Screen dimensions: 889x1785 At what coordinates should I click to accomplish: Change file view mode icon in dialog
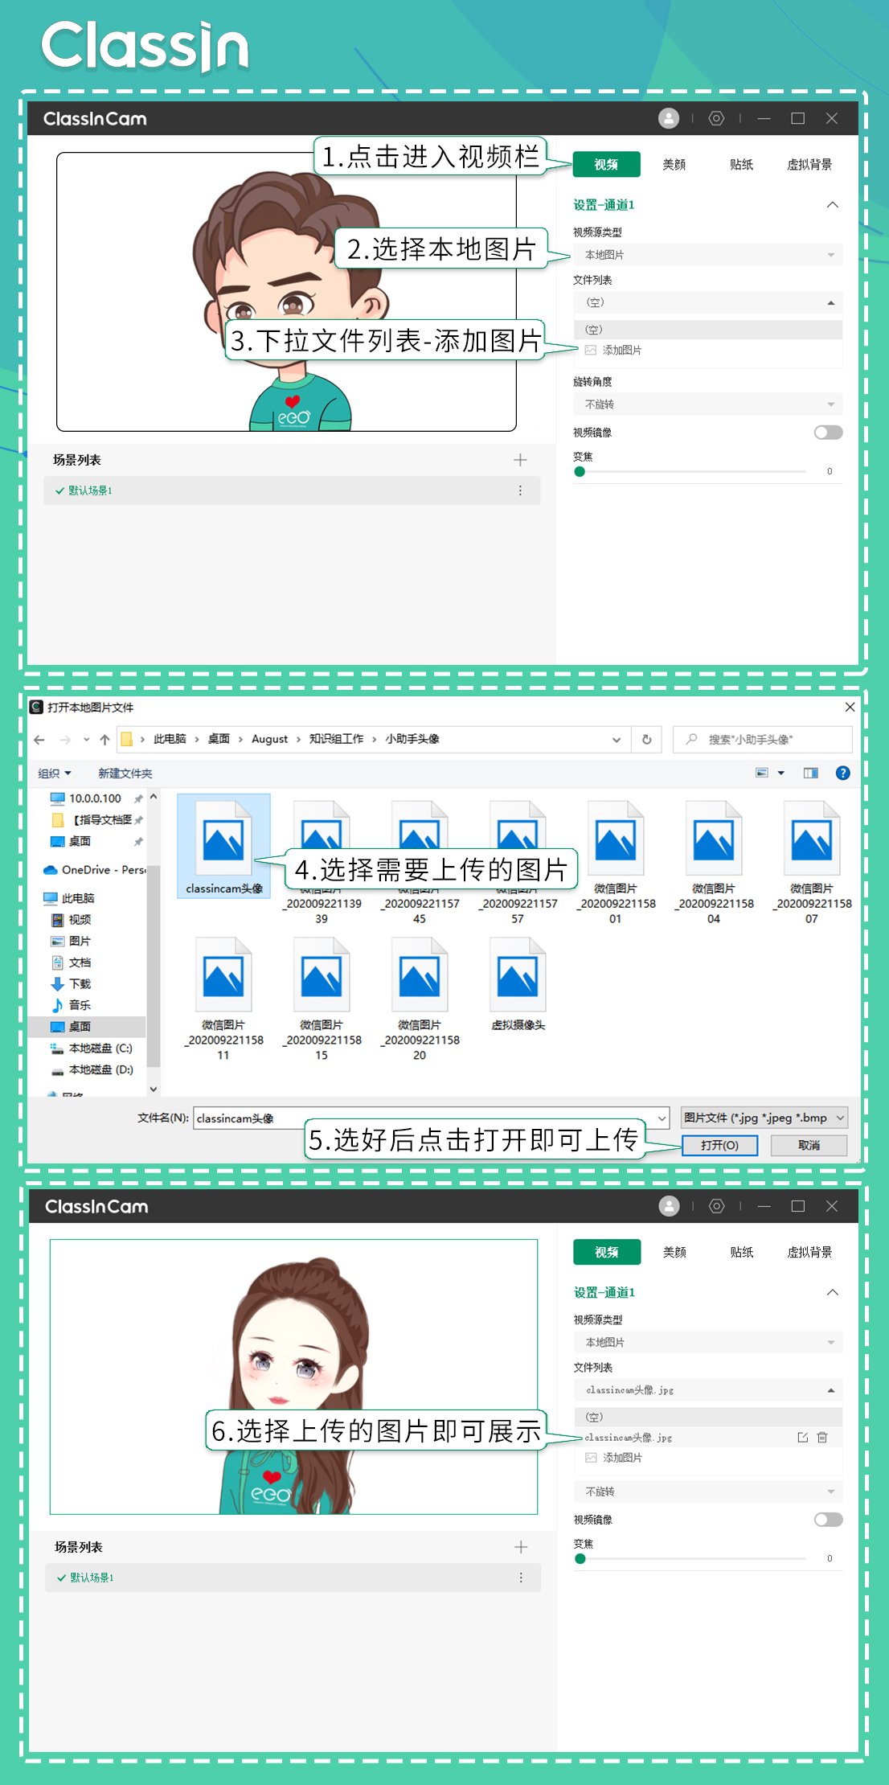click(x=762, y=773)
